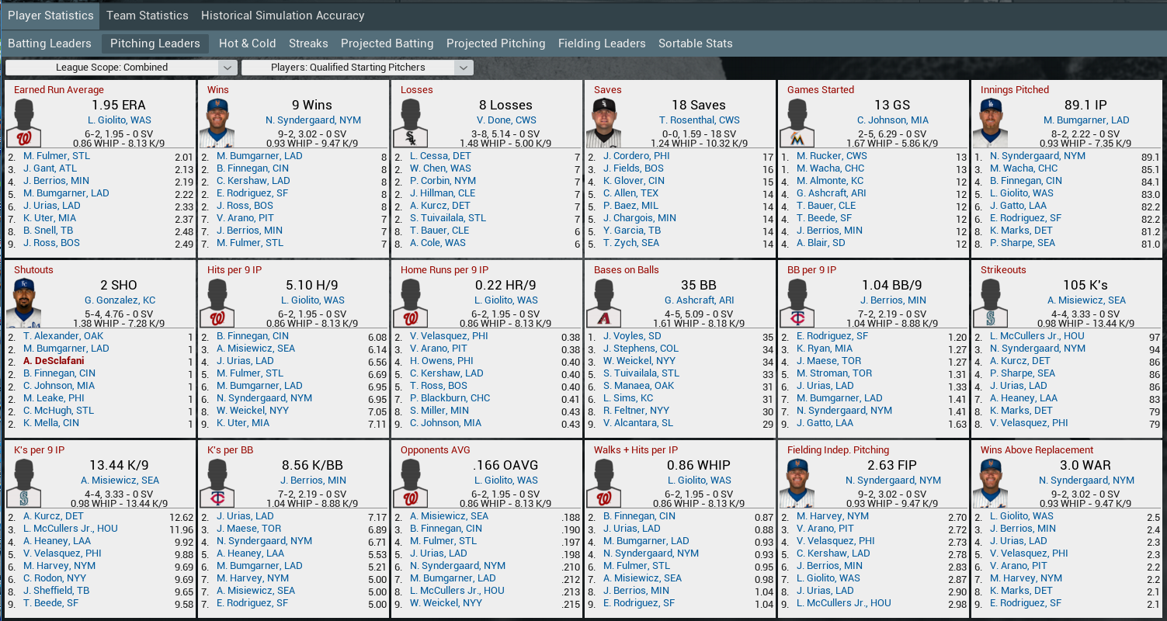1167x621 pixels.
Task: Go to the Sortable Stats sub-tab
Action: [695, 43]
